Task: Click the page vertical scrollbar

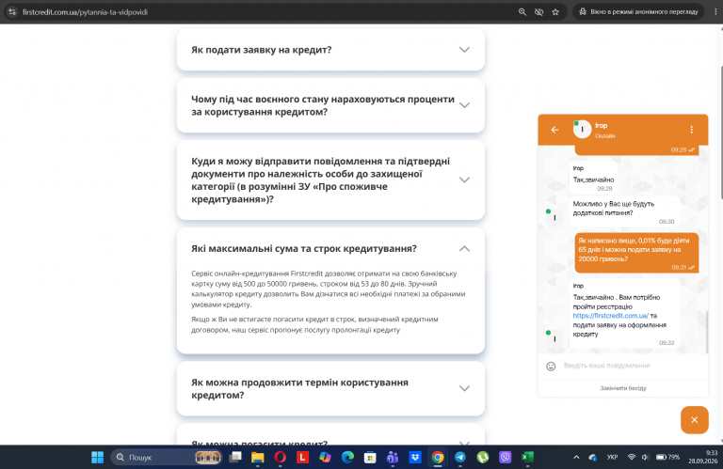Action: click(x=721, y=133)
